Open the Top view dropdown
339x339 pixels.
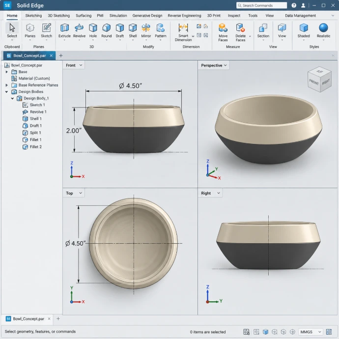tap(74, 193)
